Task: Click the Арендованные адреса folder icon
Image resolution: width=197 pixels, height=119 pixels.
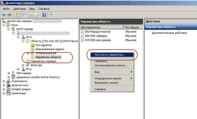Action: 32,49
